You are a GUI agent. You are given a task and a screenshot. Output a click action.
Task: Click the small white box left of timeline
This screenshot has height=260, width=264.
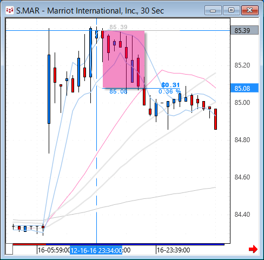[x=9, y=249]
